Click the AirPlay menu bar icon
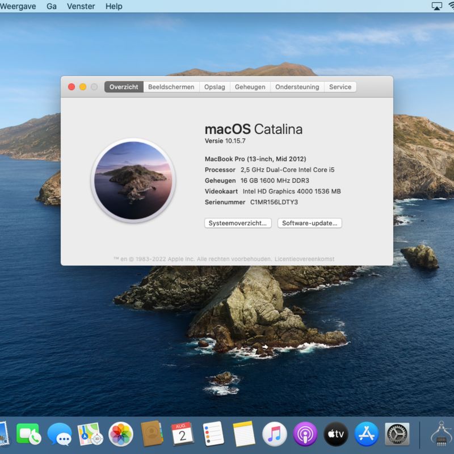This screenshot has width=454, height=454. pos(436,6)
